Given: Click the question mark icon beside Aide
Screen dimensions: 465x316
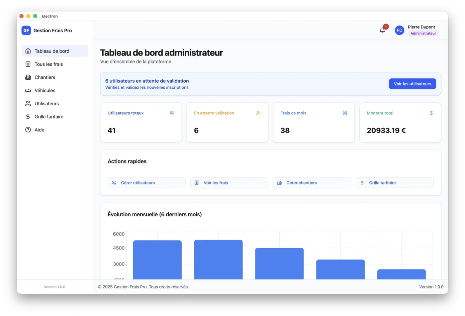Looking at the screenshot, I should [28, 130].
